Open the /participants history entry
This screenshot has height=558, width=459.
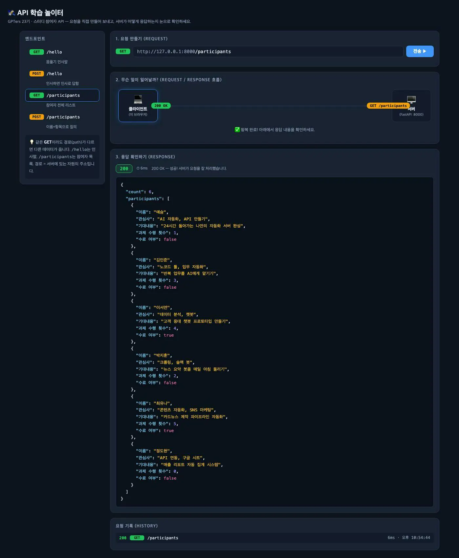point(275,538)
